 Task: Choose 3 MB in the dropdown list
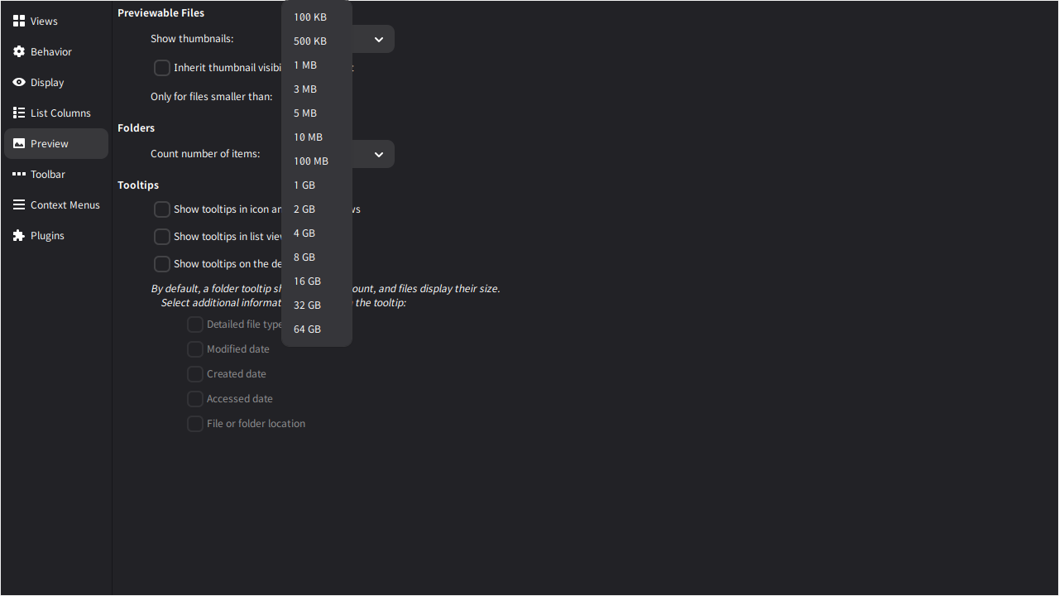point(317,89)
